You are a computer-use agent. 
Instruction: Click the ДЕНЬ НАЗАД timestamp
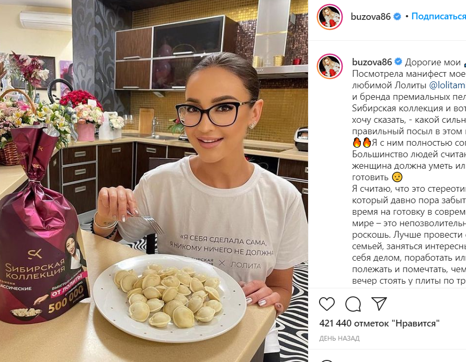pos(339,338)
